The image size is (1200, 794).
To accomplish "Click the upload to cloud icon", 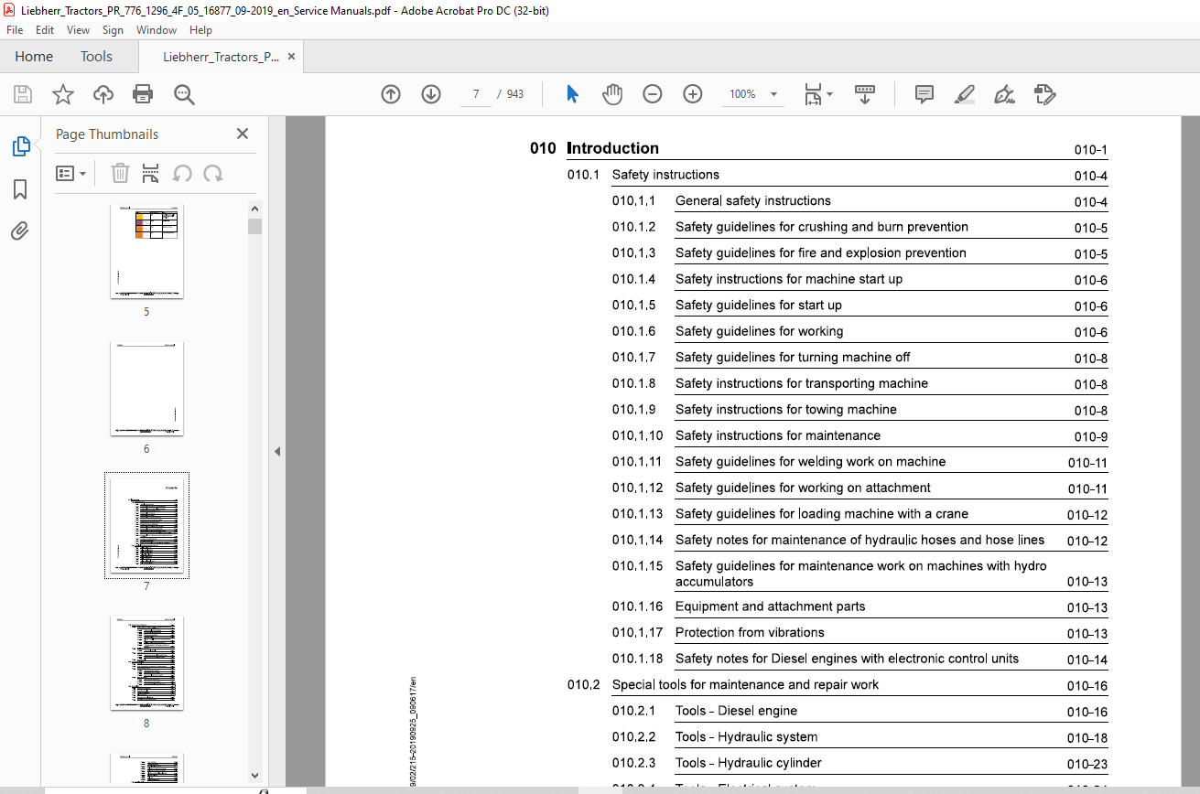I will 103,94.
